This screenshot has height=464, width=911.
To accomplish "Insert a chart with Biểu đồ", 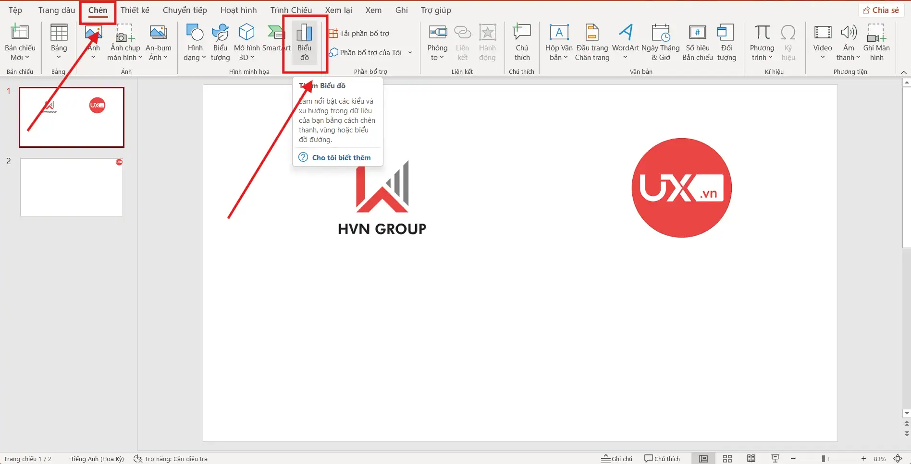I will 305,43.
